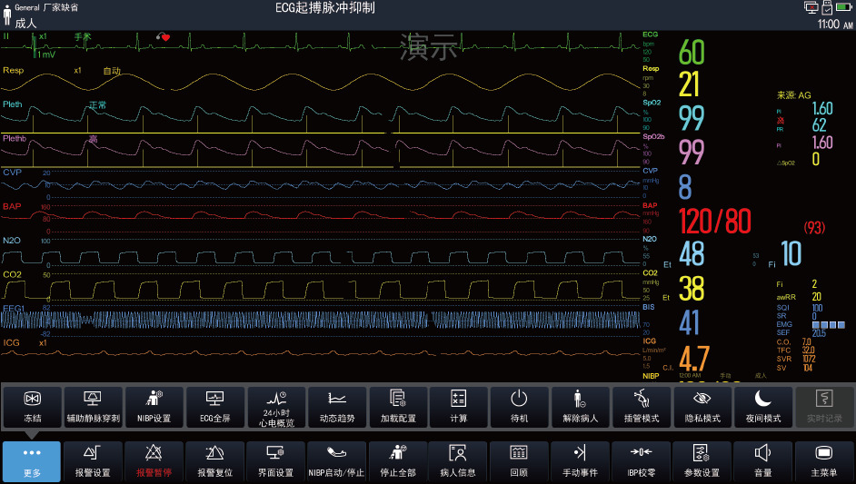The height and width of the screenshot is (484, 856).
Task: Open the N2O Et value 48
Action: pos(692,253)
